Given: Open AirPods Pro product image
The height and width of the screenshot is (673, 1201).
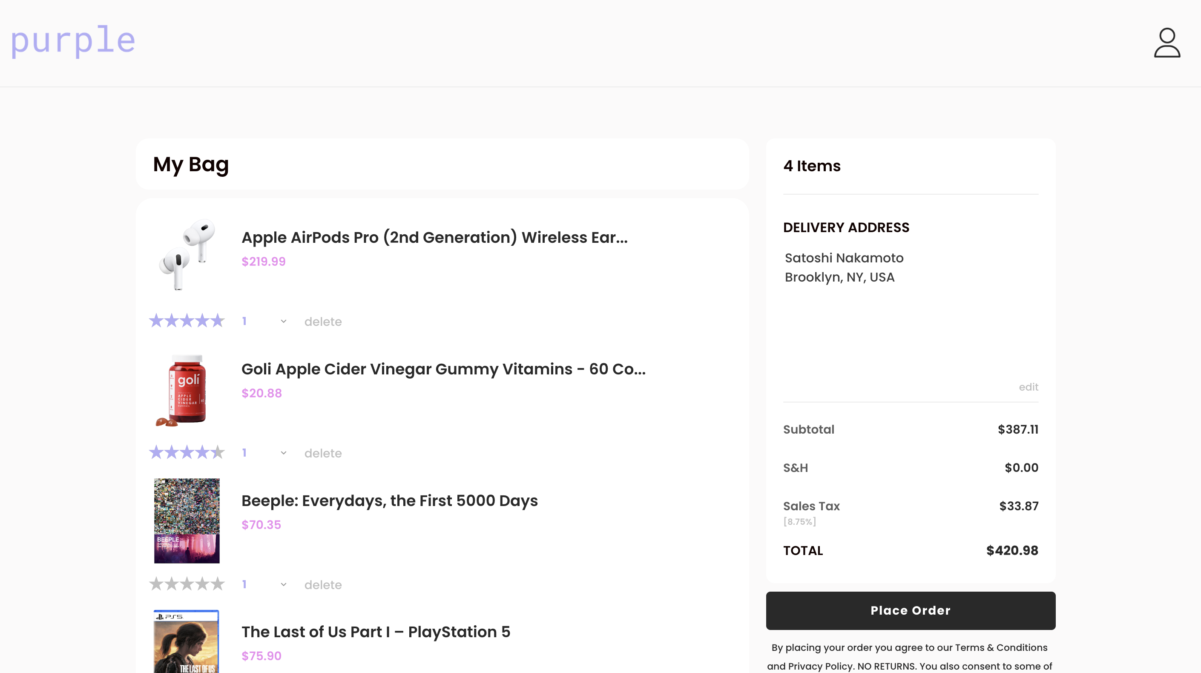Looking at the screenshot, I should point(187,255).
